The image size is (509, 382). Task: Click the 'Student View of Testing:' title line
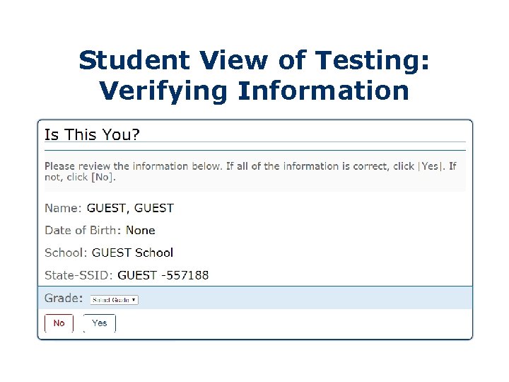[254, 61]
